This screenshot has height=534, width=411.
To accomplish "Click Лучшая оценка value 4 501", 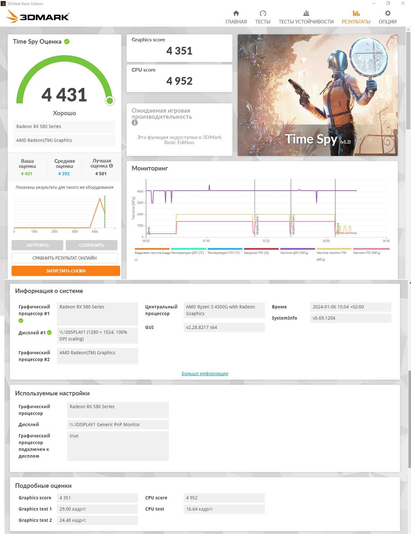I will point(101,174).
